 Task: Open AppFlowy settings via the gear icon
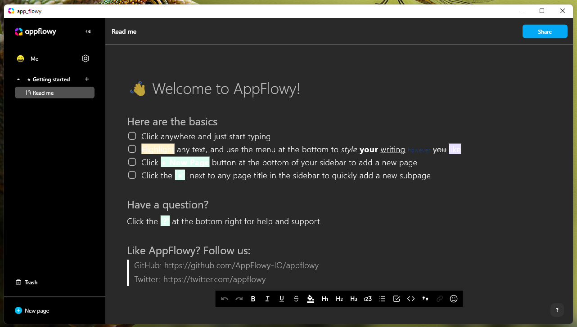(x=86, y=58)
